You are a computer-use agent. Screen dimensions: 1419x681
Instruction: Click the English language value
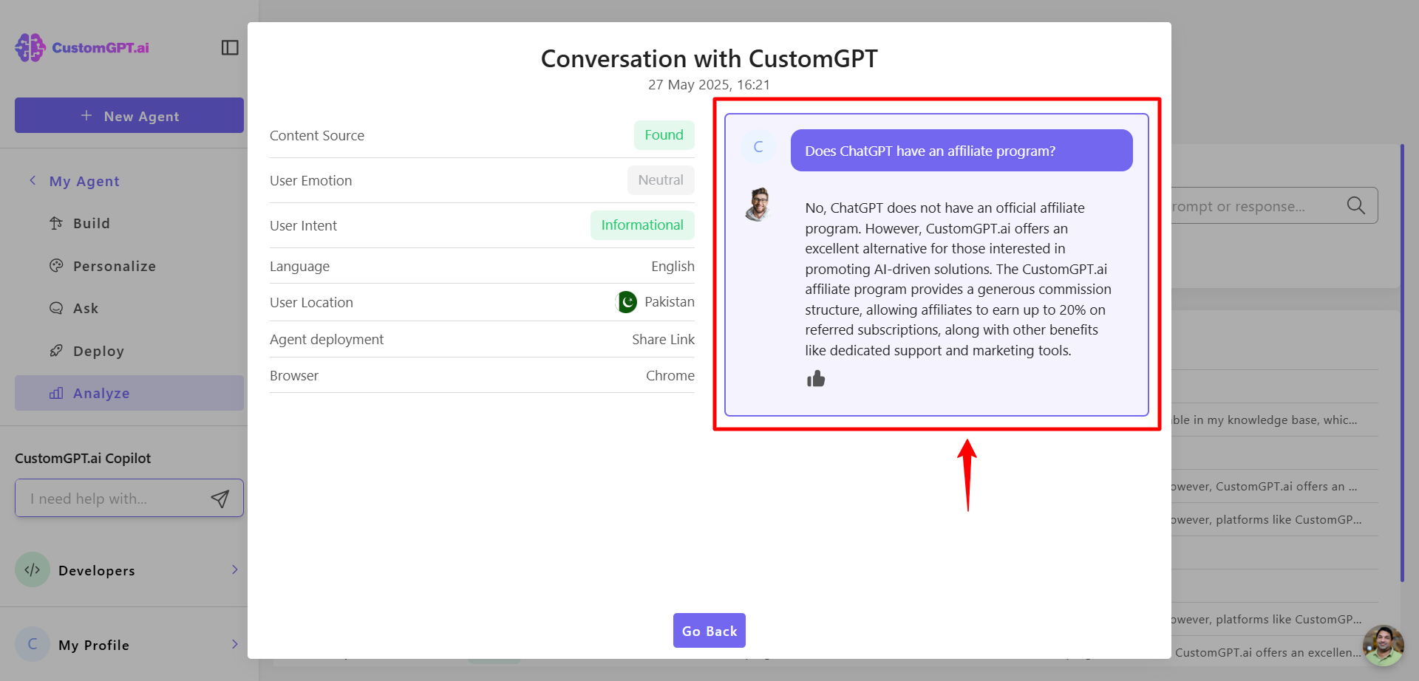click(x=673, y=266)
